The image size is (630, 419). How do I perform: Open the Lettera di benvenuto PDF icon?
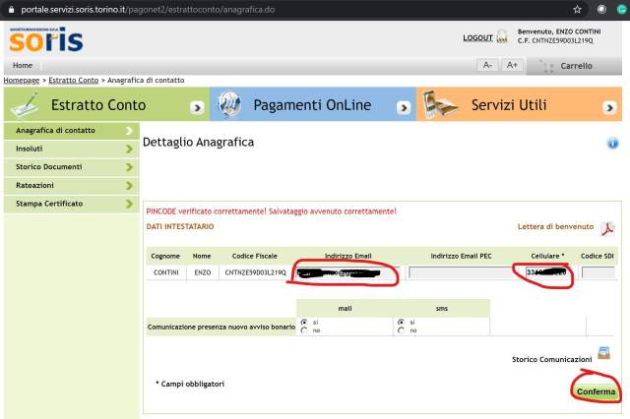tap(608, 229)
